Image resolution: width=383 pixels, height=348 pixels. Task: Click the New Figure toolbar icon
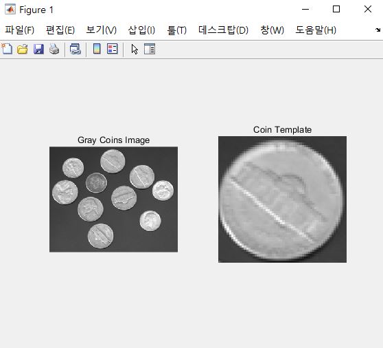click(x=7, y=49)
